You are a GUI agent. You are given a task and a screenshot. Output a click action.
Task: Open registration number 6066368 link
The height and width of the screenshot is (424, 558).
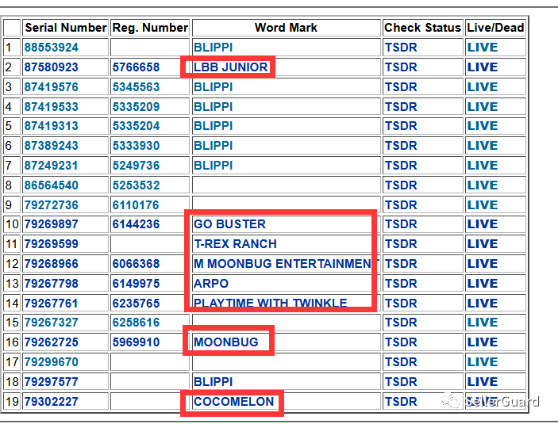click(x=136, y=264)
